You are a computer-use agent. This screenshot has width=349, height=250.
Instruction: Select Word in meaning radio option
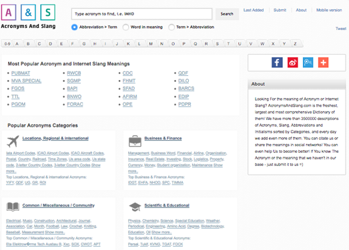coord(125,27)
